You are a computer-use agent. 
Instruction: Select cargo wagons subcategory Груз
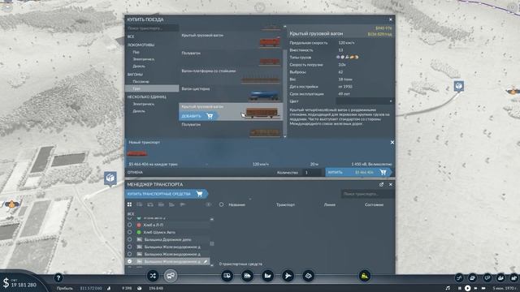pyautogui.click(x=152, y=88)
